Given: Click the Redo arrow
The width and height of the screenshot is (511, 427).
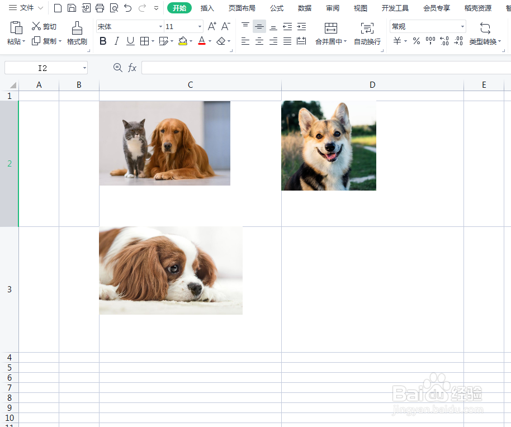Looking at the screenshot, I should [x=142, y=8].
